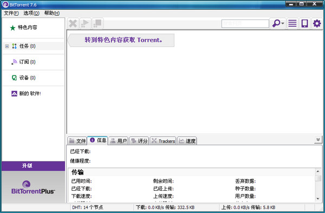325x213 pixels.
Task: Click the BitTorrentPlus logo banner
Action: coord(33,188)
